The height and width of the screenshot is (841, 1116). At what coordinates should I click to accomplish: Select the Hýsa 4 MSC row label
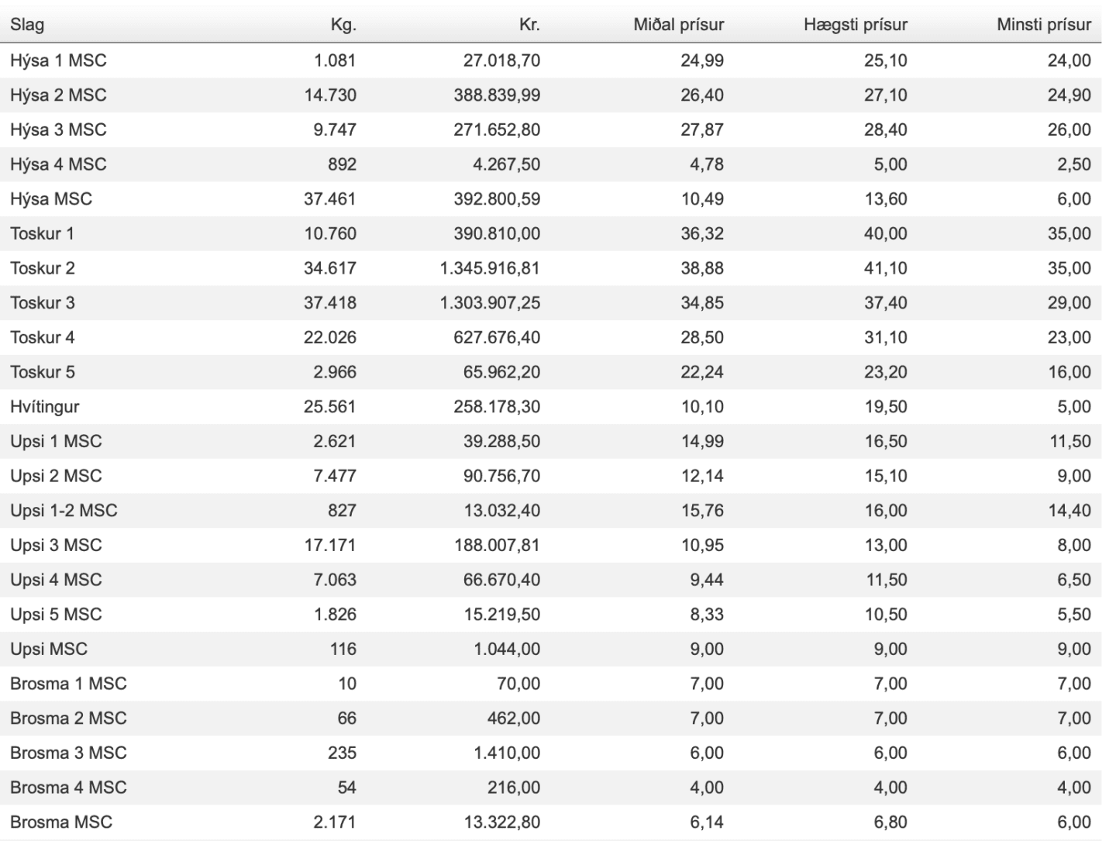coord(58,164)
